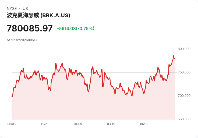Click the pink shaded area under the chart line
Image resolution: width=198 pixels, height=138 pixels.
click(93, 107)
